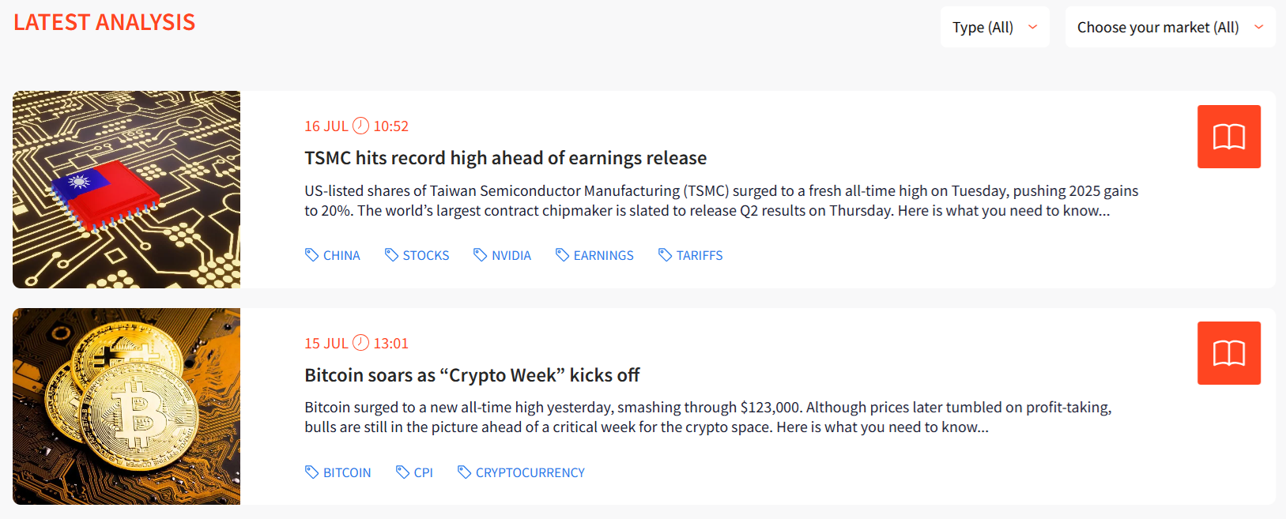Click the Bitcoin article summary paragraph
The width and height of the screenshot is (1286, 519).
[x=708, y=417]
